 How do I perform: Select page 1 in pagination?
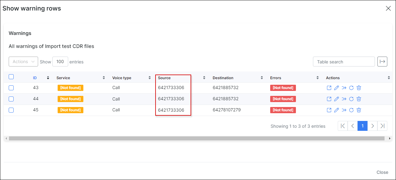coord(363,126)
